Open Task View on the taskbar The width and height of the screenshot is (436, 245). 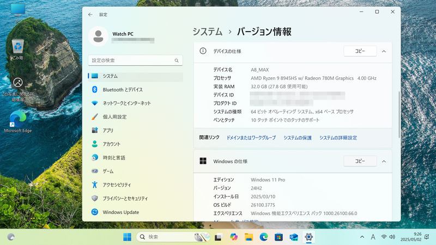pos(219,237)
